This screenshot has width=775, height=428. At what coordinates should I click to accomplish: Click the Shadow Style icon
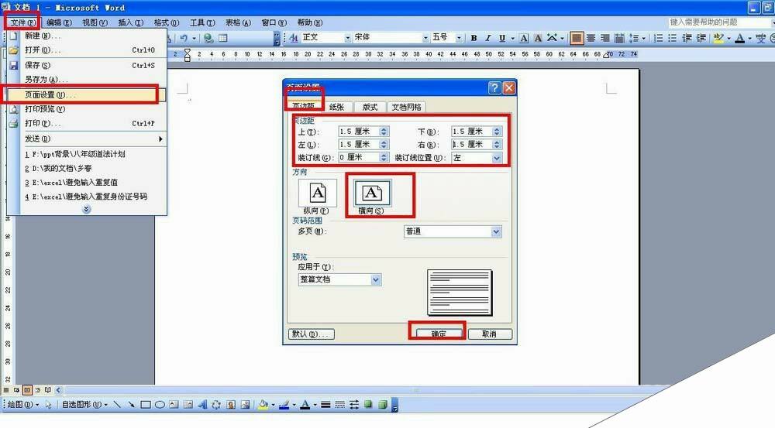click(x=368, y=404)
